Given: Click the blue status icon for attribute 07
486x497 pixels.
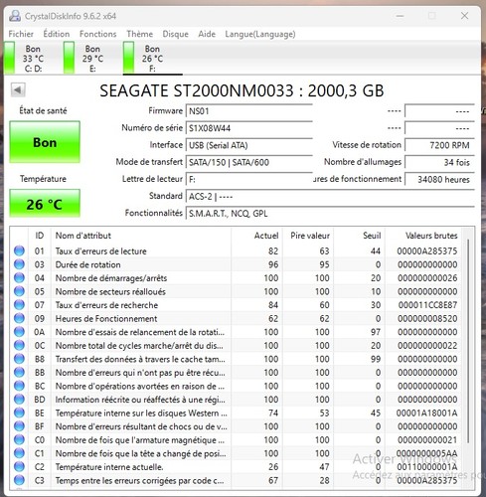Looking at the screenshot, I should coord(19,305).
